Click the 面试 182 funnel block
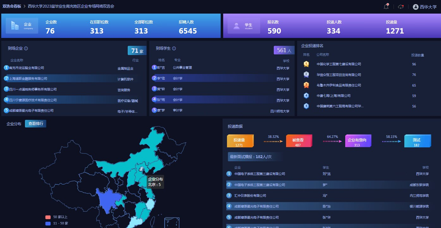Screen dimensions: 441x228 coord(417,141)
